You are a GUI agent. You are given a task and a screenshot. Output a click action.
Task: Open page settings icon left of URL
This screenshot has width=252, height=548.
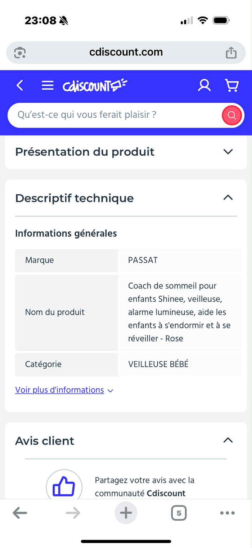pyautogui.click(x=20, y=53)
